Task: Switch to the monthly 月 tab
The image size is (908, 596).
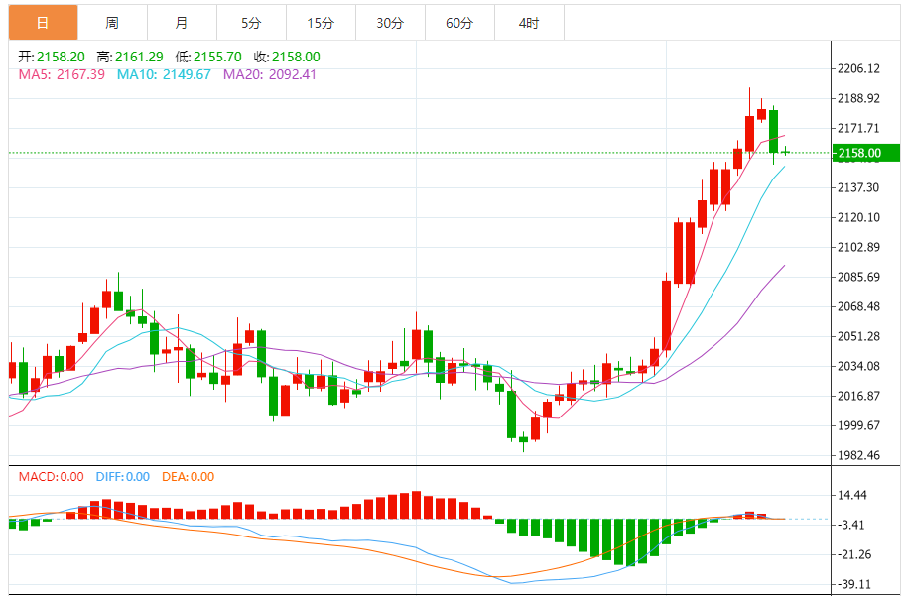Action: pos(182,23)
